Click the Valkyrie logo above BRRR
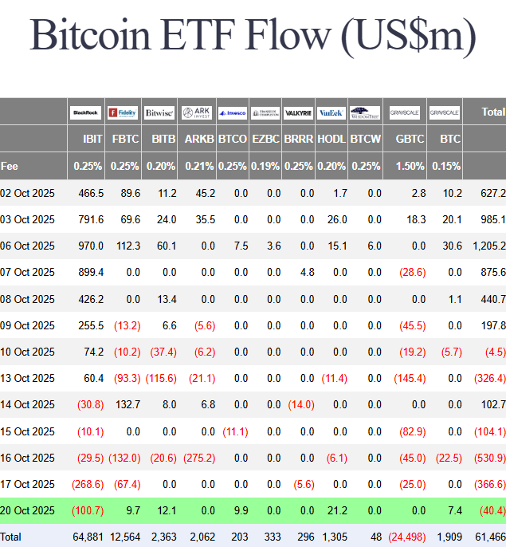The height and width of the screenshot is (547, 506). [298, 112]
